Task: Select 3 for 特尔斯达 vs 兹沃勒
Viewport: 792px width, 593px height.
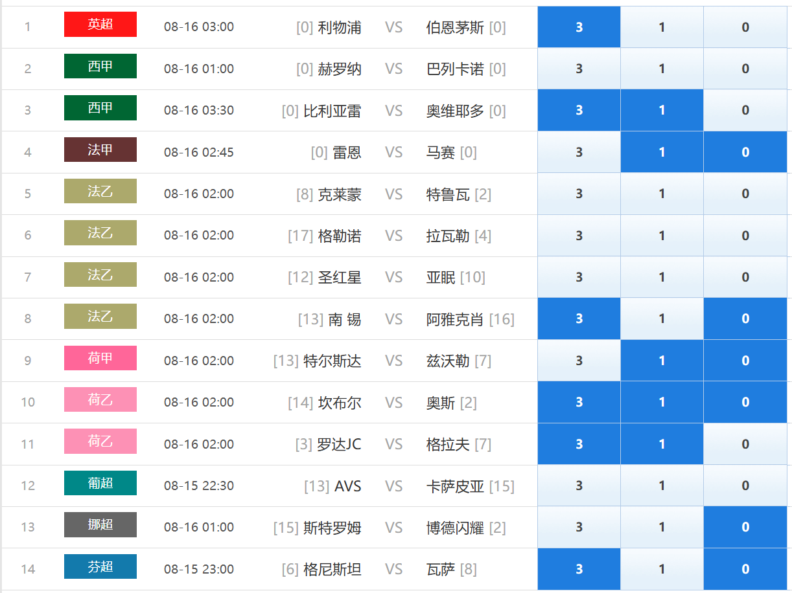Action: tap(579, 361)
